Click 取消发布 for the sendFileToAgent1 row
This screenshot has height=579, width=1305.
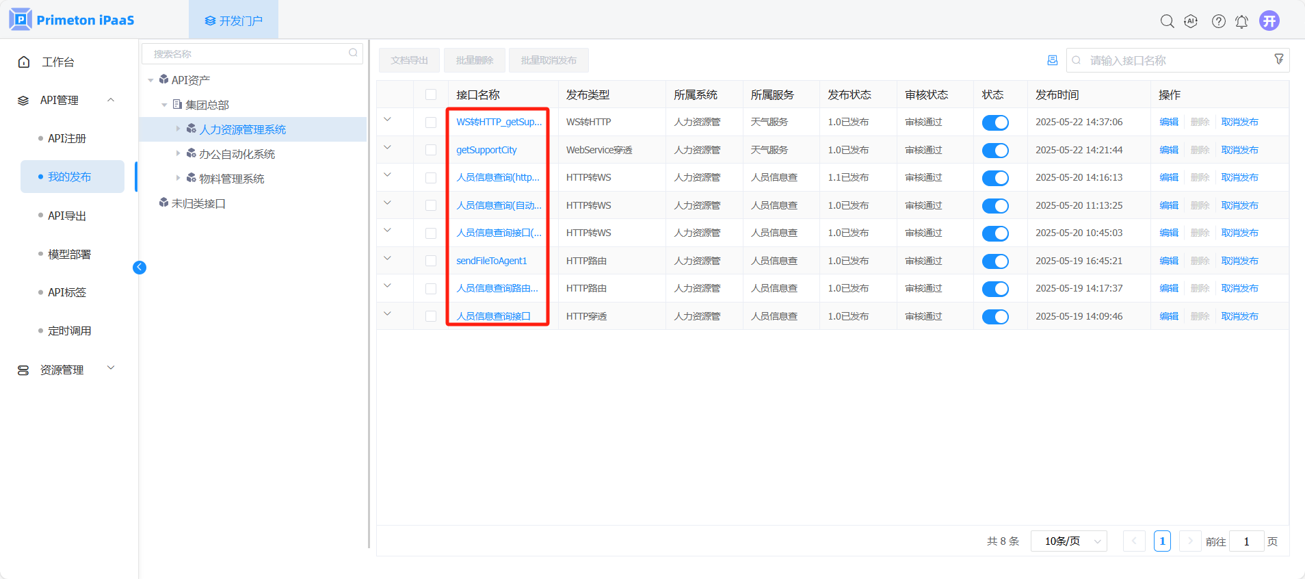[1239, 261]
